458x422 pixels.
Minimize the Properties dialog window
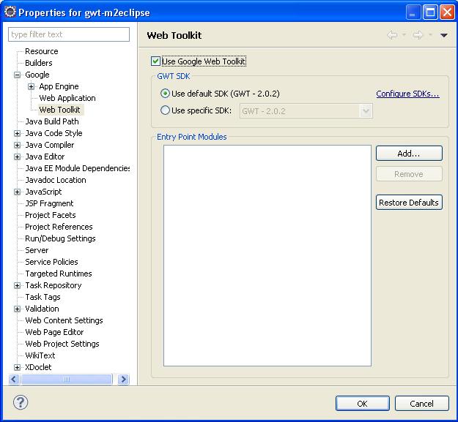[413, 12]
